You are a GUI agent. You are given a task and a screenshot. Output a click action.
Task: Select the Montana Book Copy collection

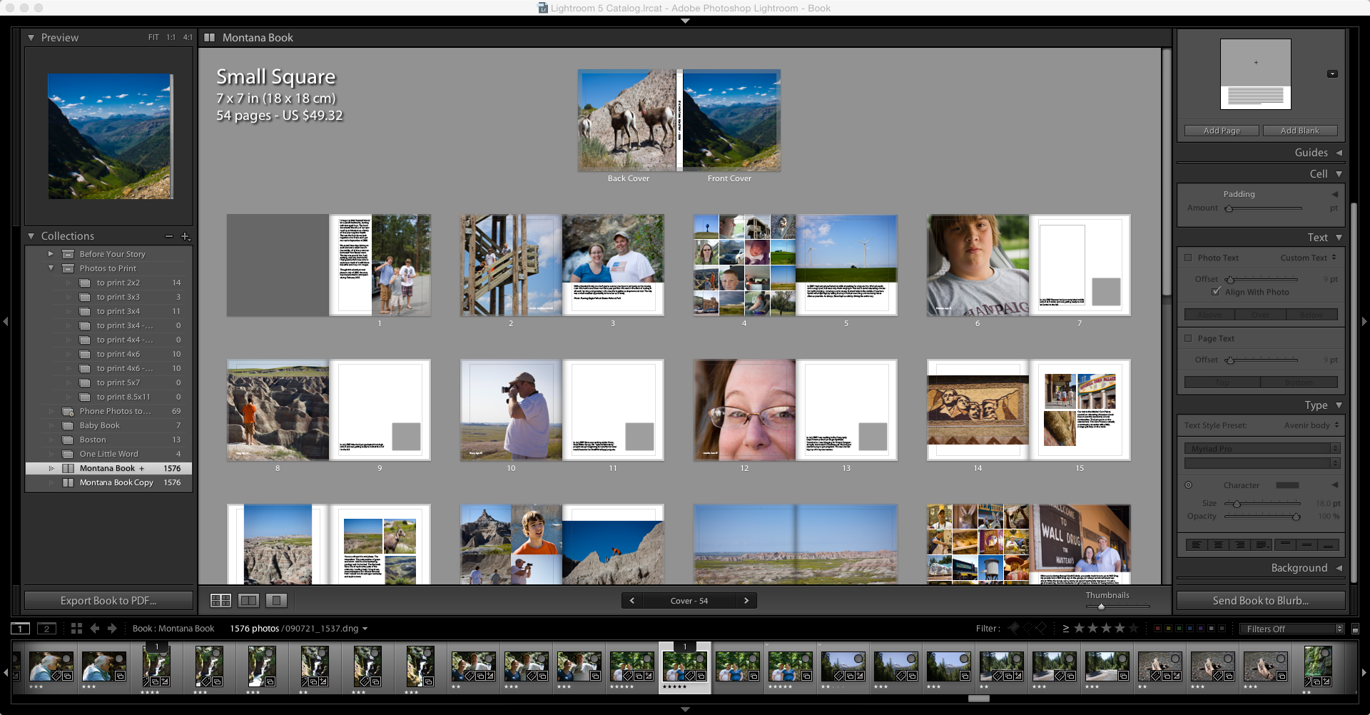pyautogui.click(x=116, y=483)
